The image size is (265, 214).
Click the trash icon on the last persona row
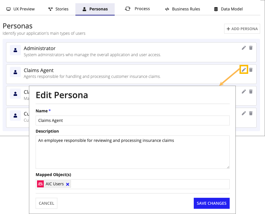pos(251,113)
